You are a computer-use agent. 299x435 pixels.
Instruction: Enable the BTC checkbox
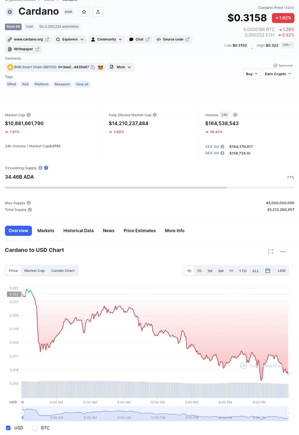(x=35, y=428)
